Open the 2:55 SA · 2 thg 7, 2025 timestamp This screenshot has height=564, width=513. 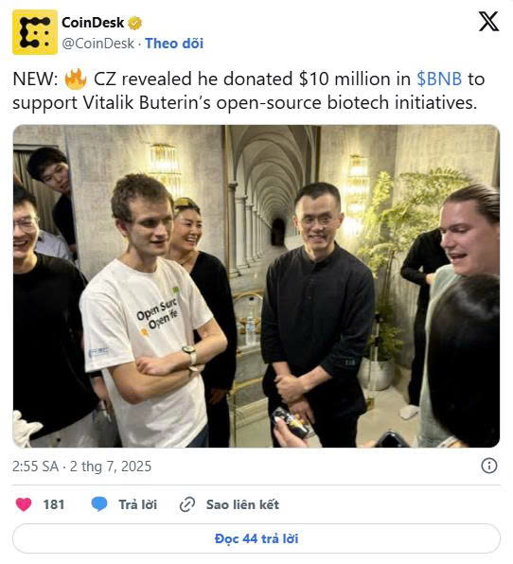coord(82,467)
